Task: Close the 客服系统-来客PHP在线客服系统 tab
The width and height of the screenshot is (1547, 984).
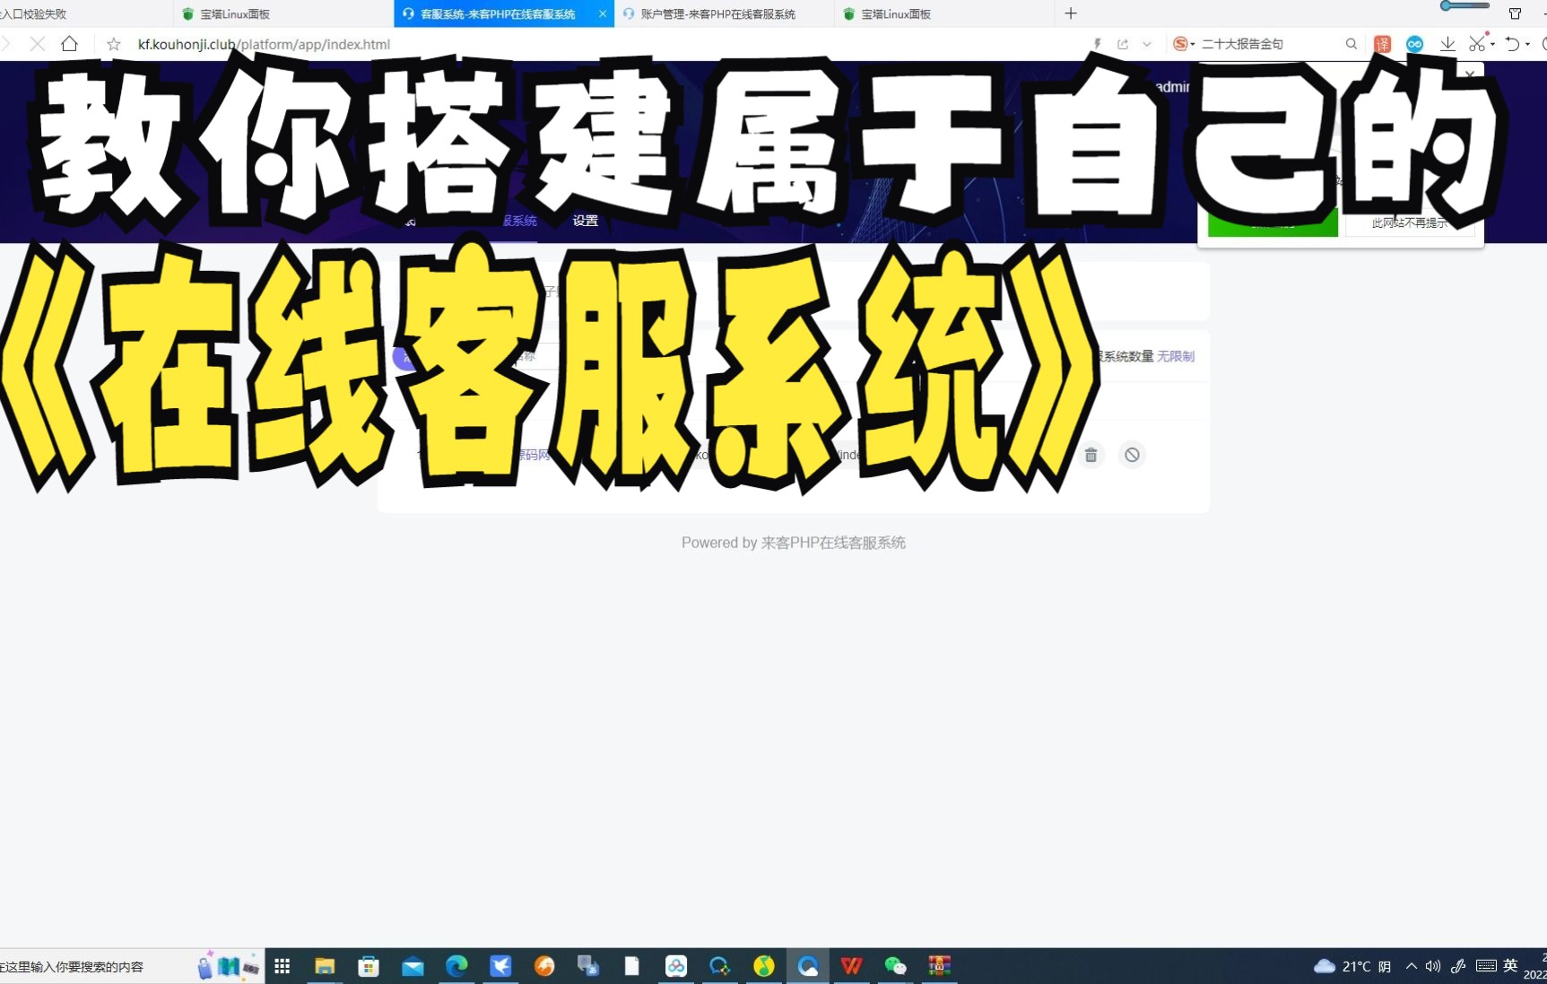Action: coord(603,13)
